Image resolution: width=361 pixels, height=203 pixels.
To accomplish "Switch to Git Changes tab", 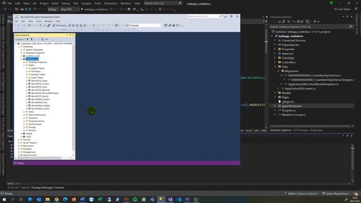I will coord(301,130).
